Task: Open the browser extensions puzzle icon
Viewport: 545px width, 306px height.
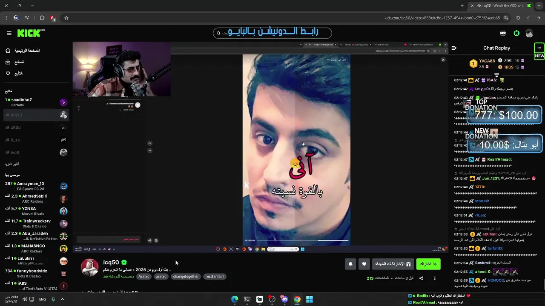Action: pos(42,18)
